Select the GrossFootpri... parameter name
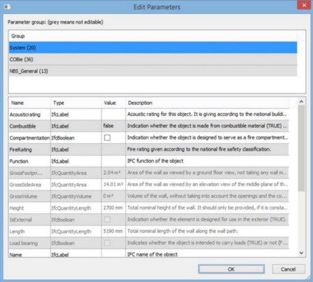The width and height of the screenshot is (313, 282). click(26, 173)
